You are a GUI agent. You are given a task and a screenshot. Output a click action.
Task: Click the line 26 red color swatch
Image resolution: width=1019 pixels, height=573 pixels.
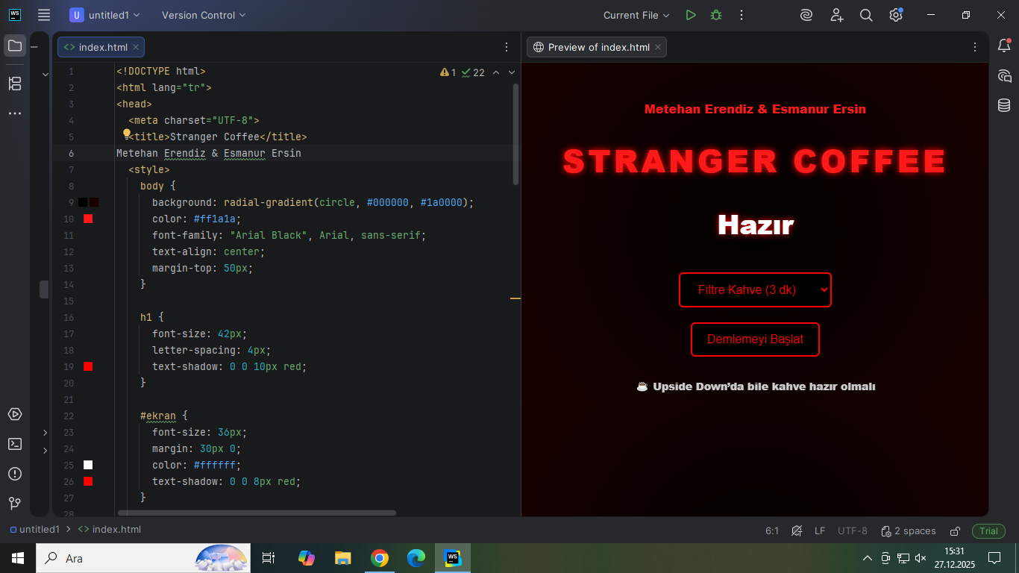[x=88, y=481]
